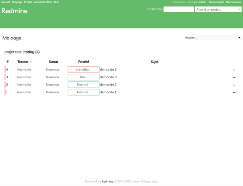The height and width of the screenshot is (186, 243).
Task: Open issue number 4 link
Action: pos(7,70)
